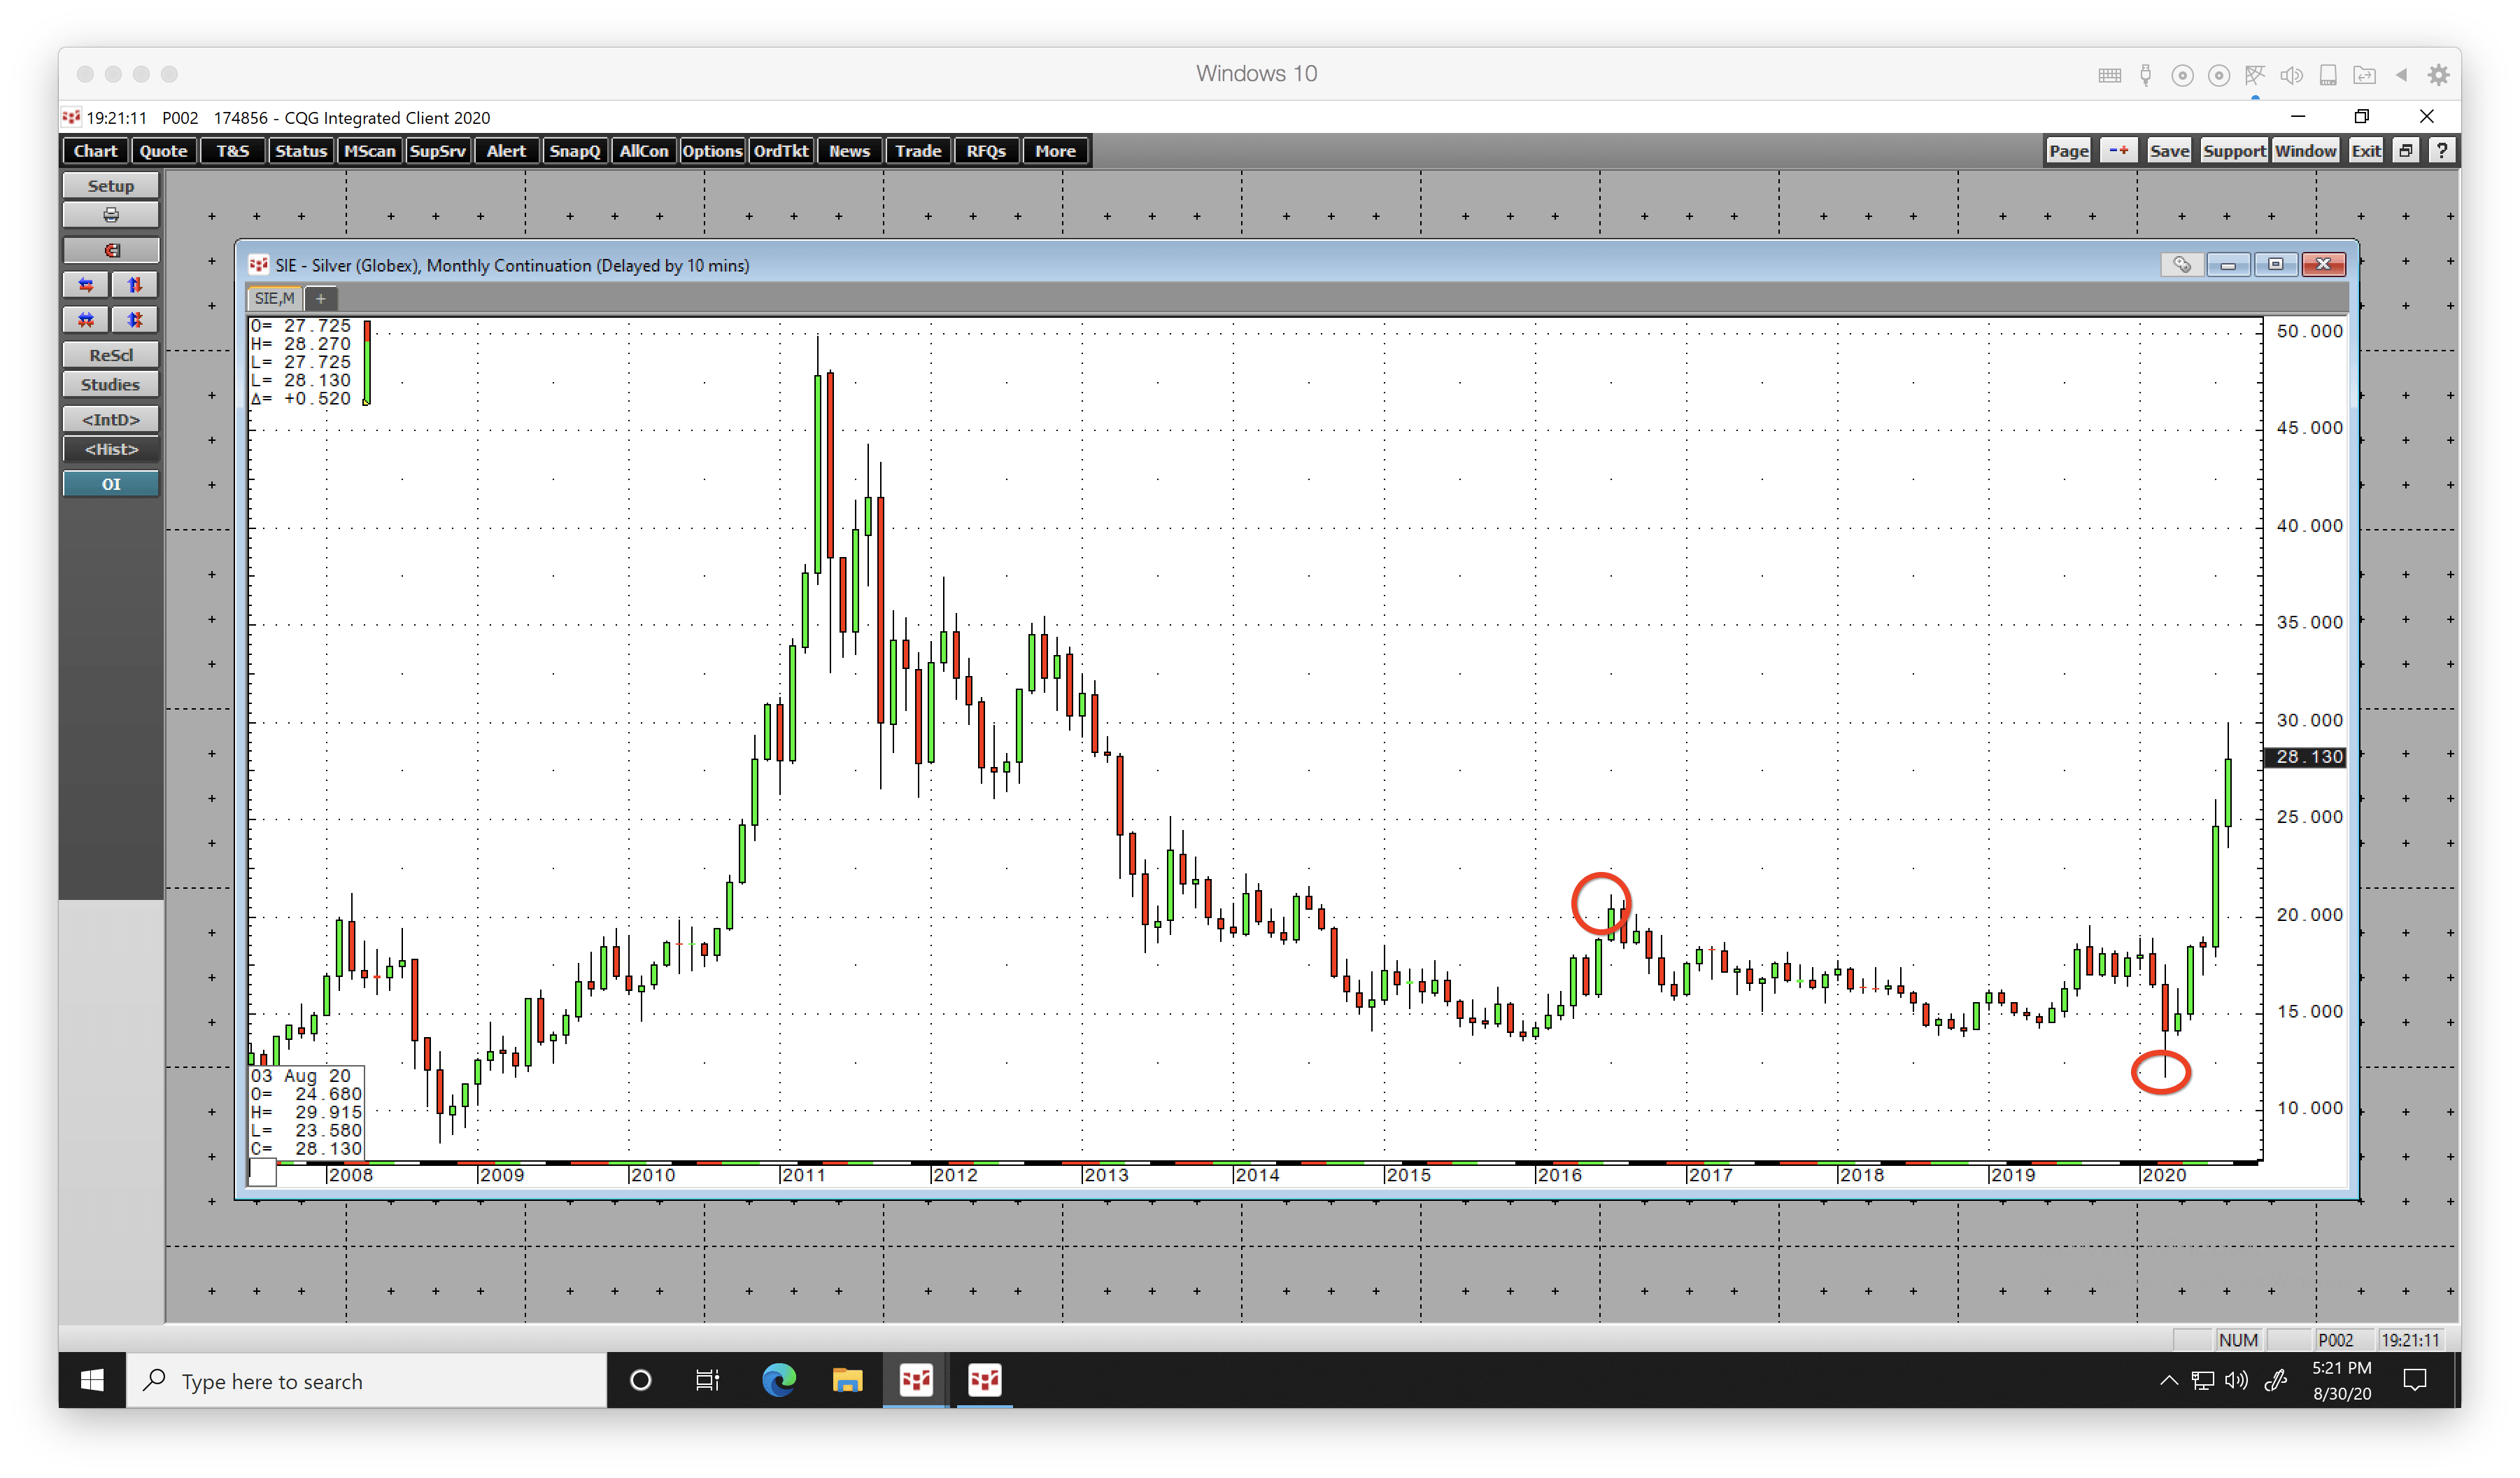Toggle the <Hist> button
The width and height of the screenshot is (2520, 1478).
click(110, 449)
